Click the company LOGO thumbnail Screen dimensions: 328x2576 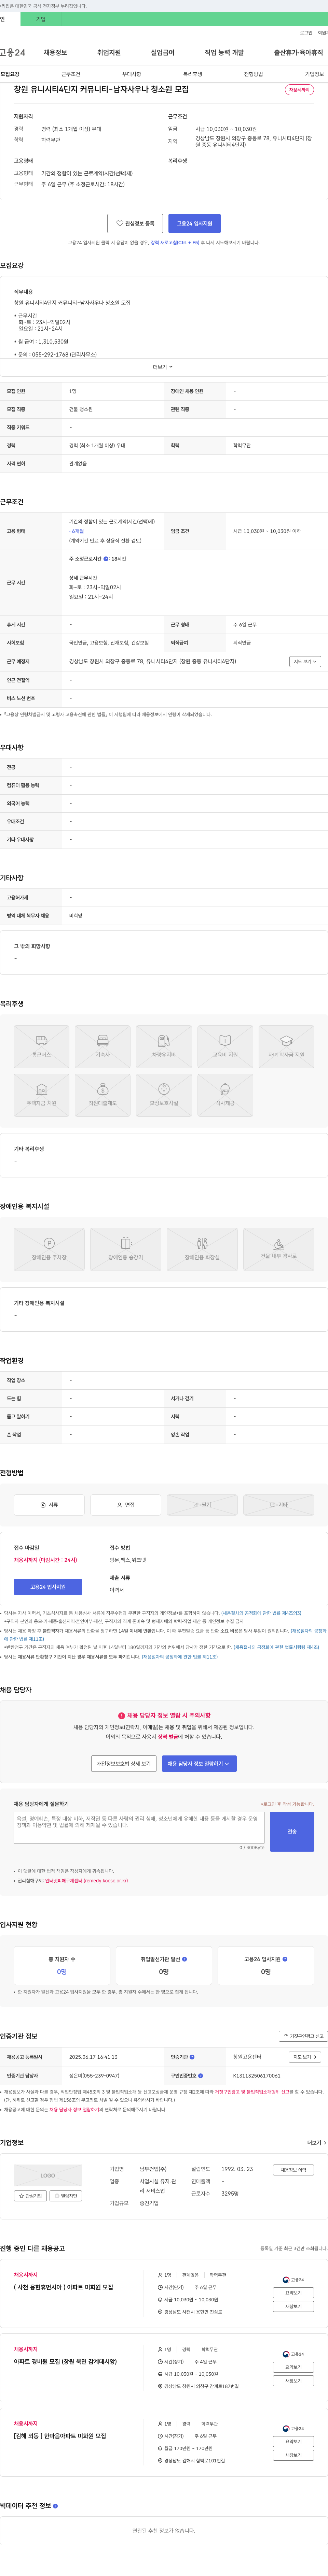(x=48, y=2175)
